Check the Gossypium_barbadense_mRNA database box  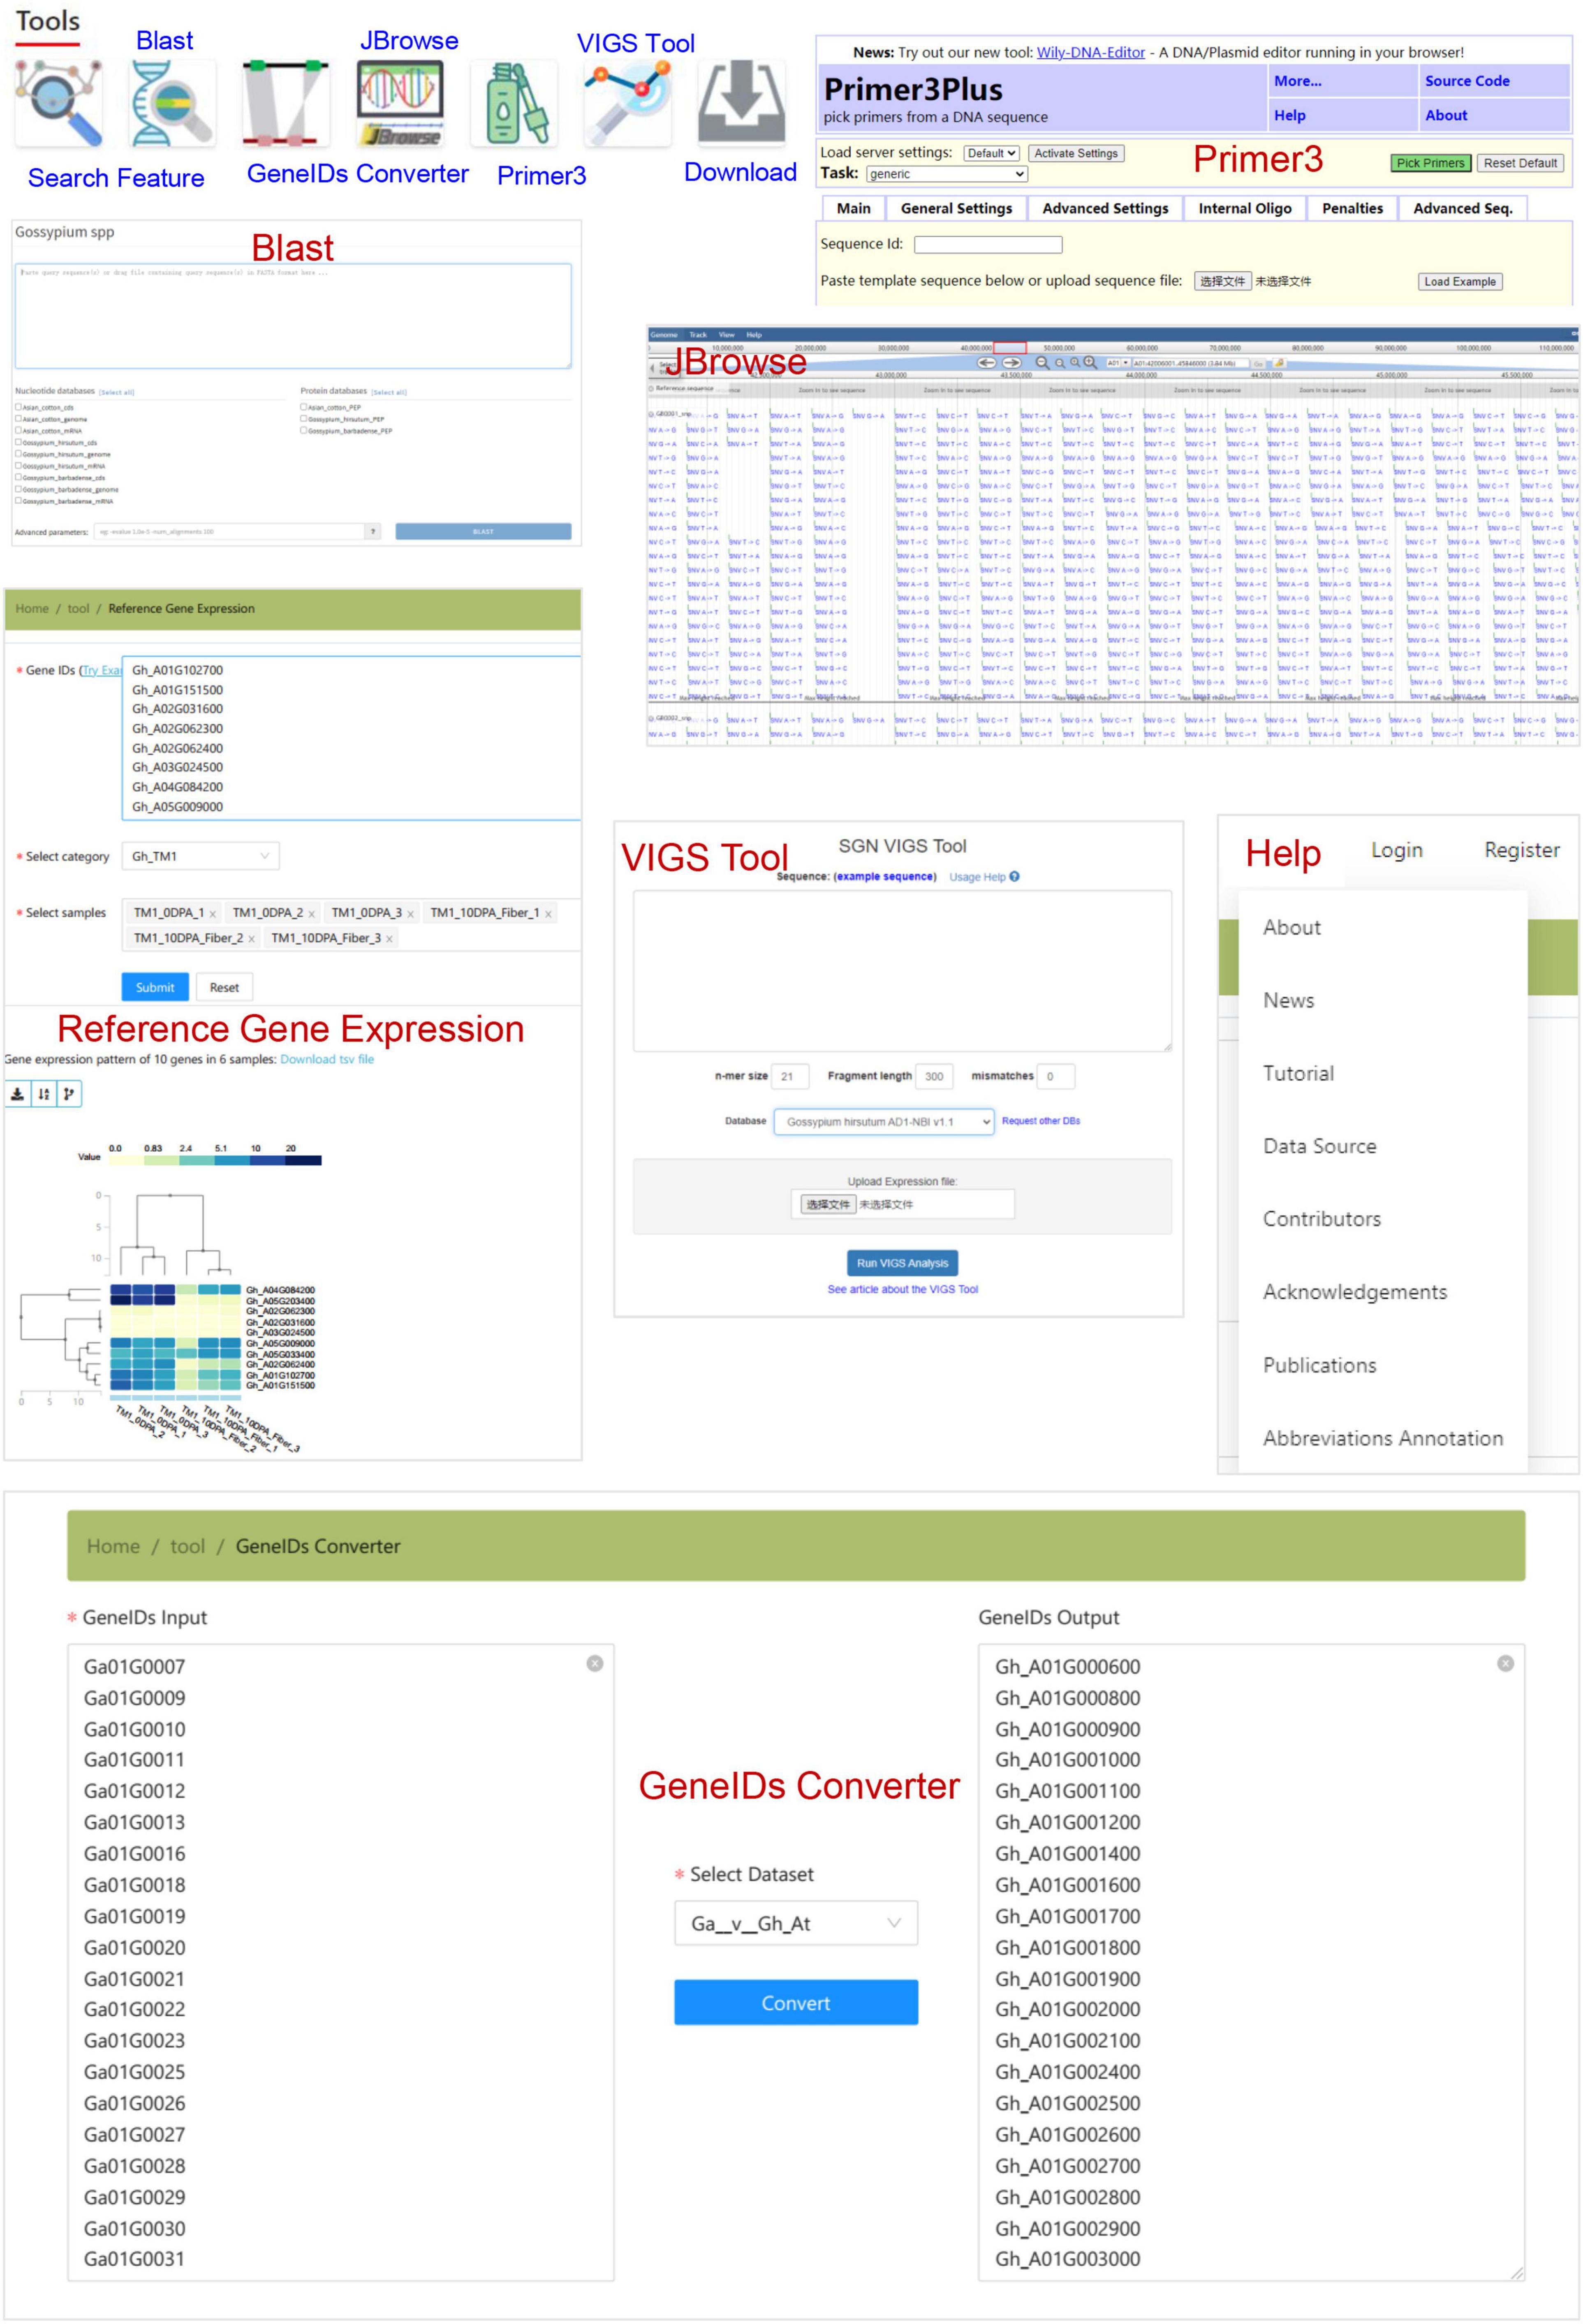tap(18, 501)
